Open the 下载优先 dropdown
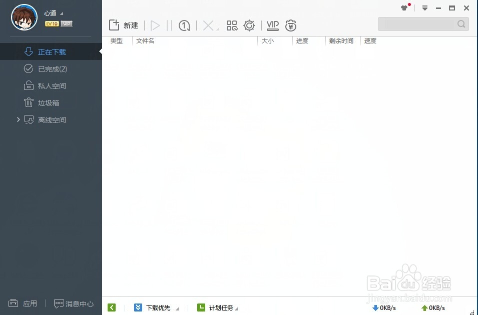 point(158,307)
